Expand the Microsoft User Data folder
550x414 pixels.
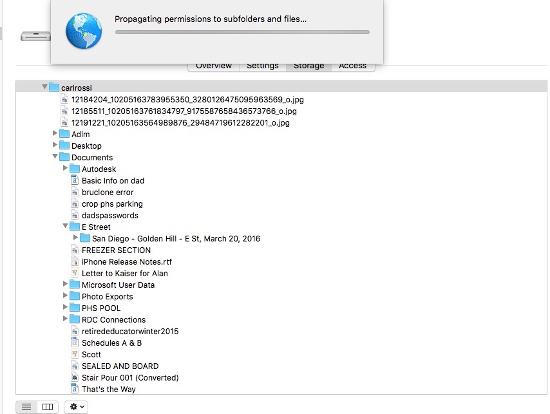[x=65, y=283]
